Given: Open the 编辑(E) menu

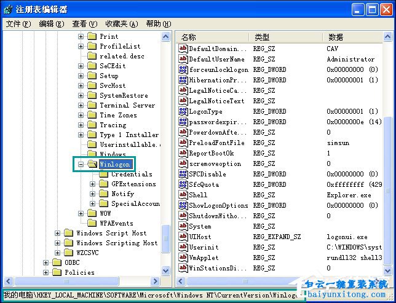Looking at the screenshot, I should (52, 24).
